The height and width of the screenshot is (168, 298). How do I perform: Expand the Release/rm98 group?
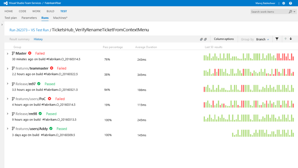point(8,114)
